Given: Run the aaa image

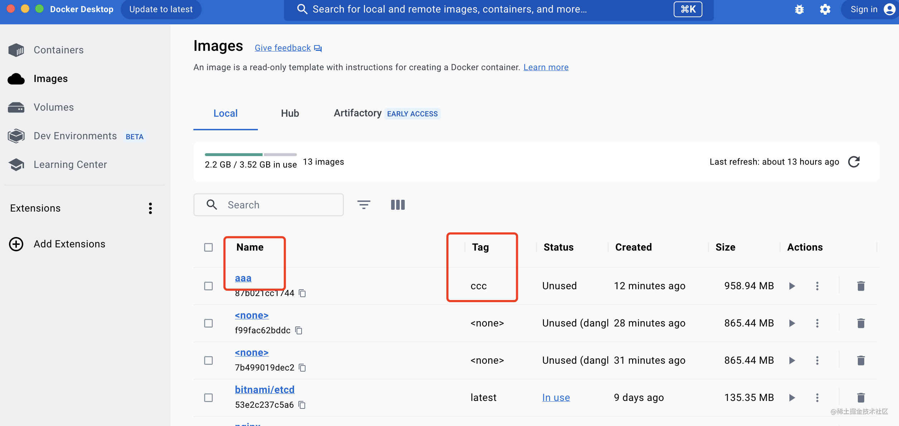Looking at the screenshot, I should 792,286.
